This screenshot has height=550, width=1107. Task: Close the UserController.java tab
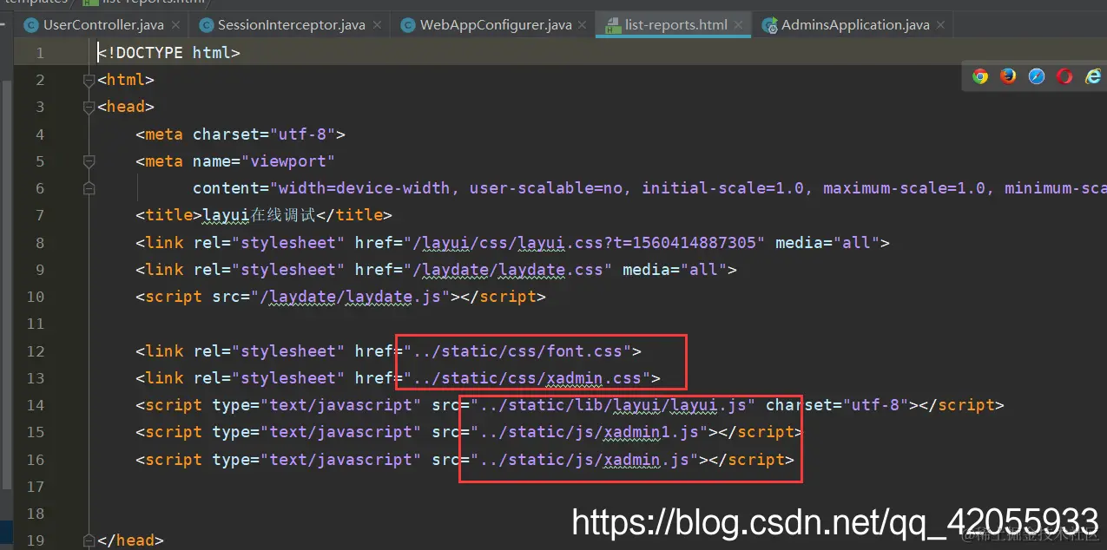(176, 25)
